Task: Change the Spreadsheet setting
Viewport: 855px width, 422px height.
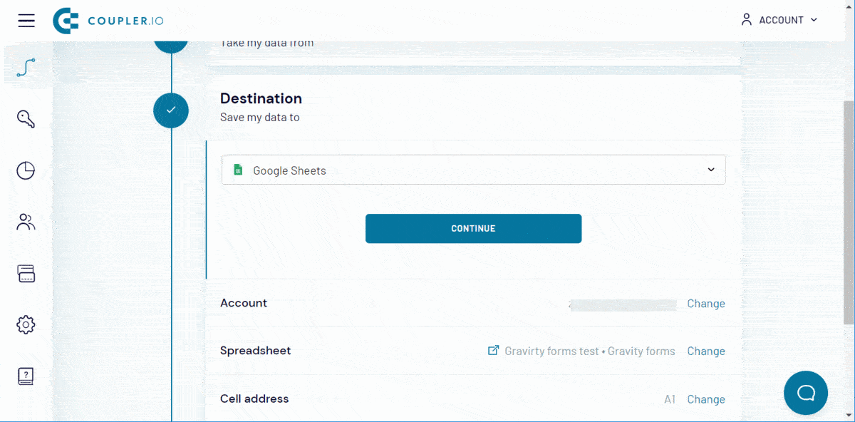Action: tap(706, 351)
